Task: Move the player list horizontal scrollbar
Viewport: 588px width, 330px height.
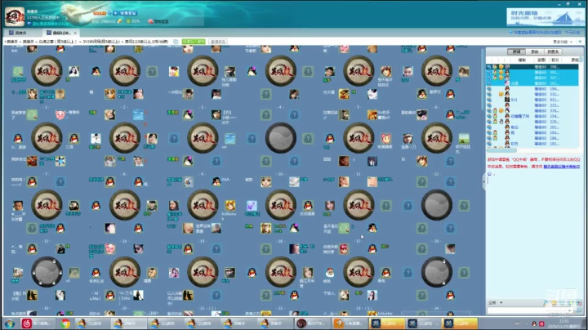Action: (x=502, y=151)
